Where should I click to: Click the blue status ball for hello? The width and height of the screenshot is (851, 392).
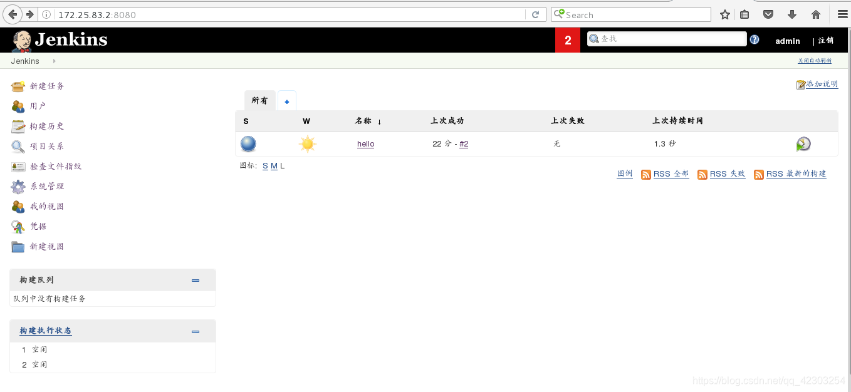248,144
